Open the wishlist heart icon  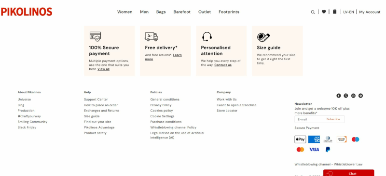pyautogui.click(x=324, y=12)
